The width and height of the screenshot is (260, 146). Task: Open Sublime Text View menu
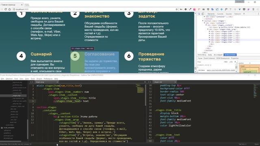(x=22, y=79)
